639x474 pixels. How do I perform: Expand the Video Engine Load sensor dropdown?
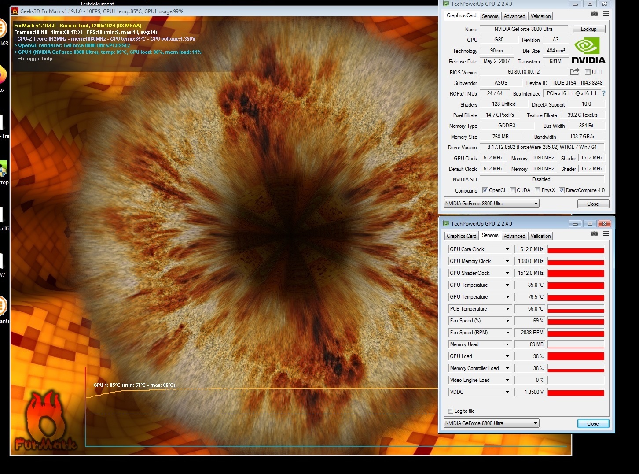(x=507, y=380)
